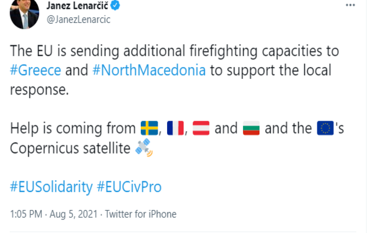Open the #EUSolidarity hashtag

click(x=51, y=187)
